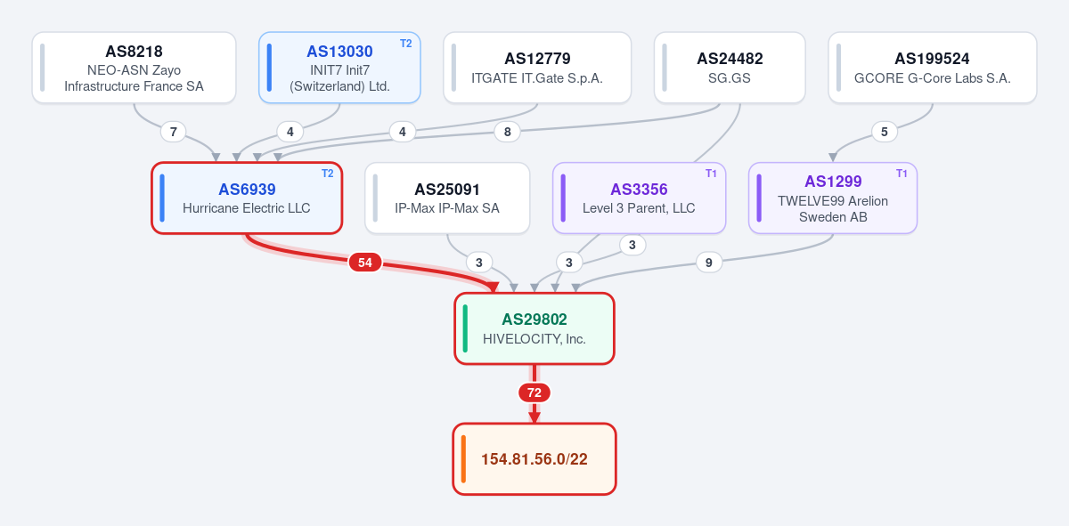Viewport: 1069px width, 526px height.
Task: Open the AS25091 IP-Max node
Action: coord(447,198)
